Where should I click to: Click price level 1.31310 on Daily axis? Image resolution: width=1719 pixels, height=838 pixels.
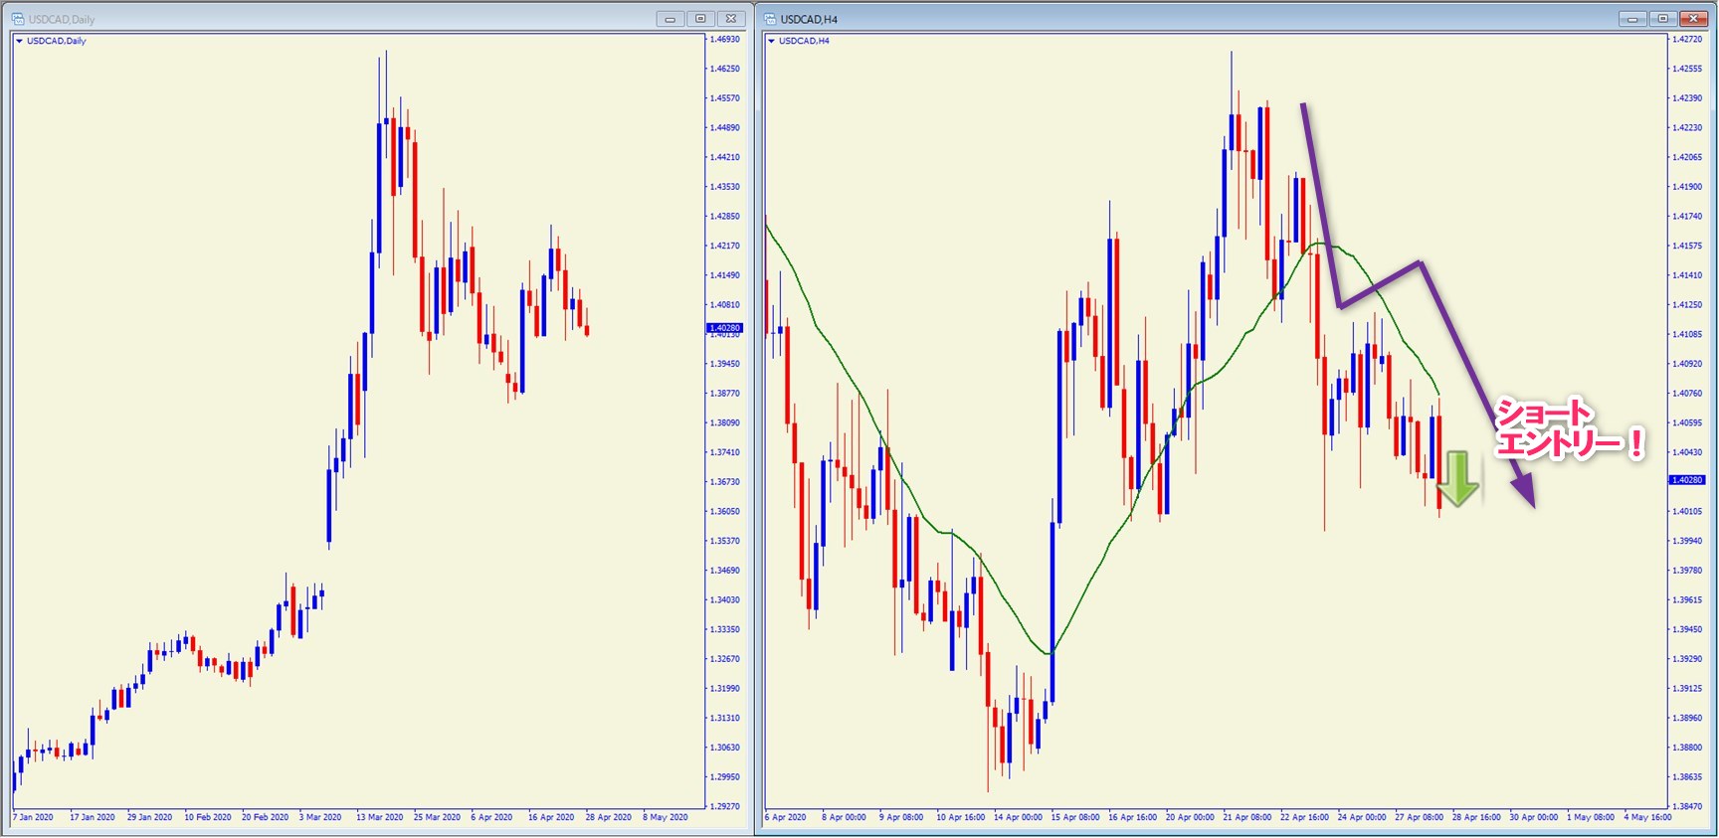tap(725, 718)
